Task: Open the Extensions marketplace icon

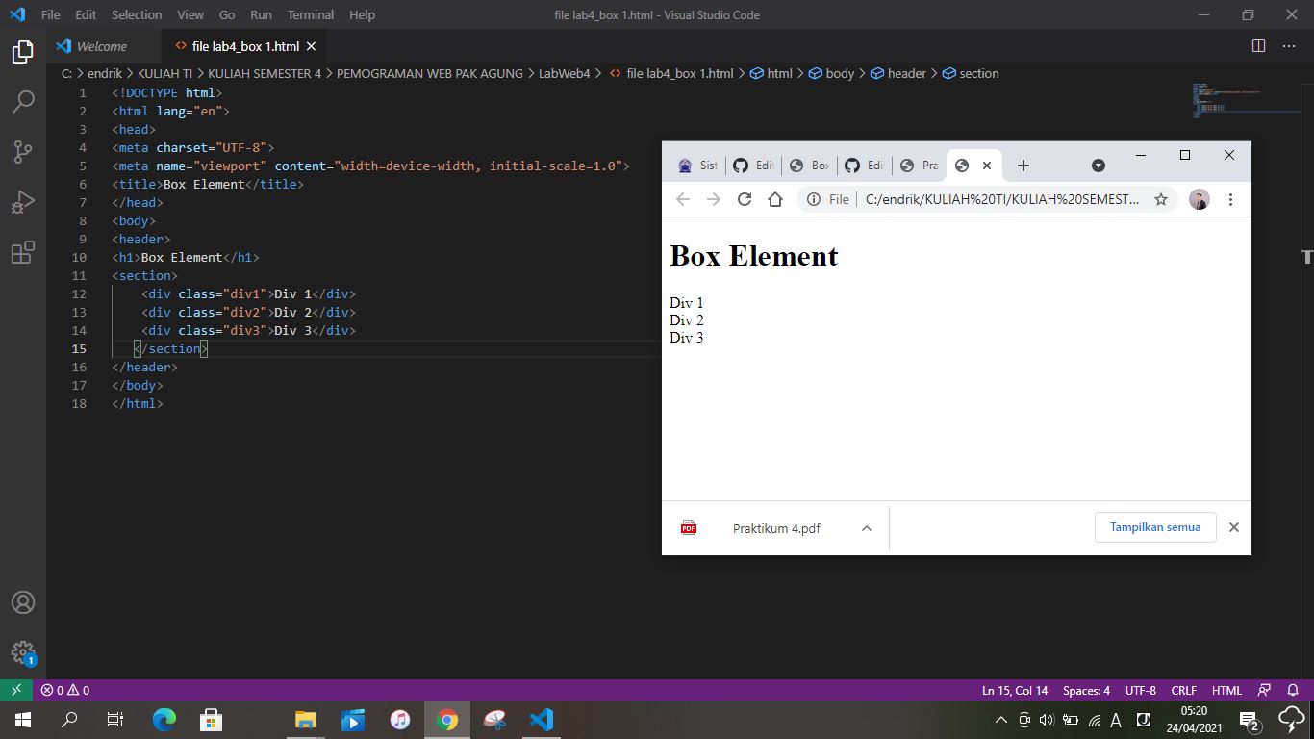Action: pos(22,252)
